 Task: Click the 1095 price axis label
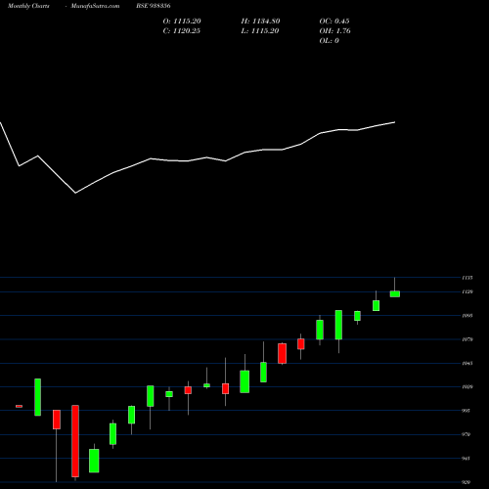point(467,316)
